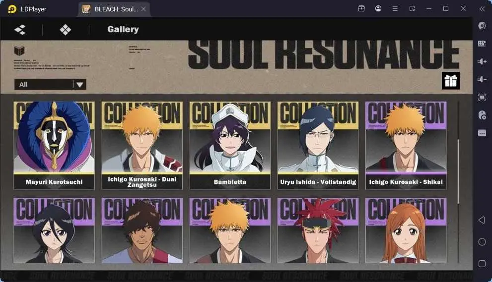This screenshot has height=282, width=492.
Task: Click the LDPlayer multi-window icon in title bar
Action: point(412,8)
